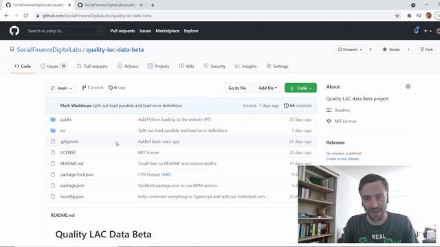Screen dimensions: 440x247
Task: Open Pull requests in the top navigation
Action: point(122,31)
